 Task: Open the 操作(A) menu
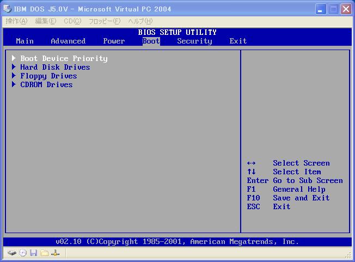tap(16, 21)
